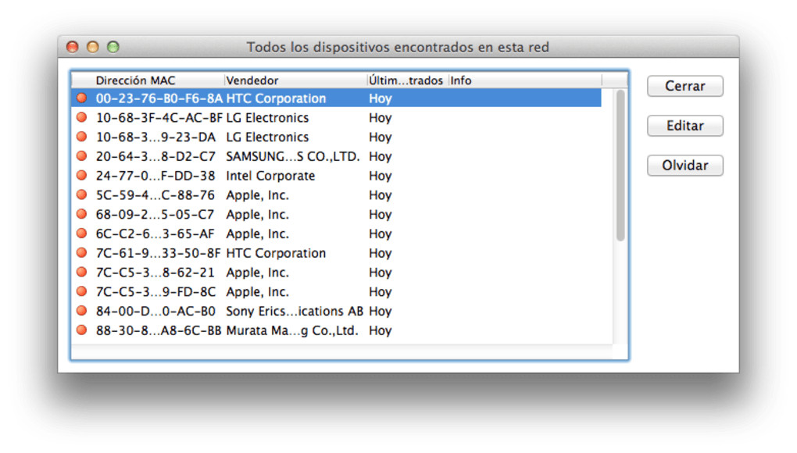Click red status dot of 88-30-8...A8-6C-BB row

tap(82, 330)
